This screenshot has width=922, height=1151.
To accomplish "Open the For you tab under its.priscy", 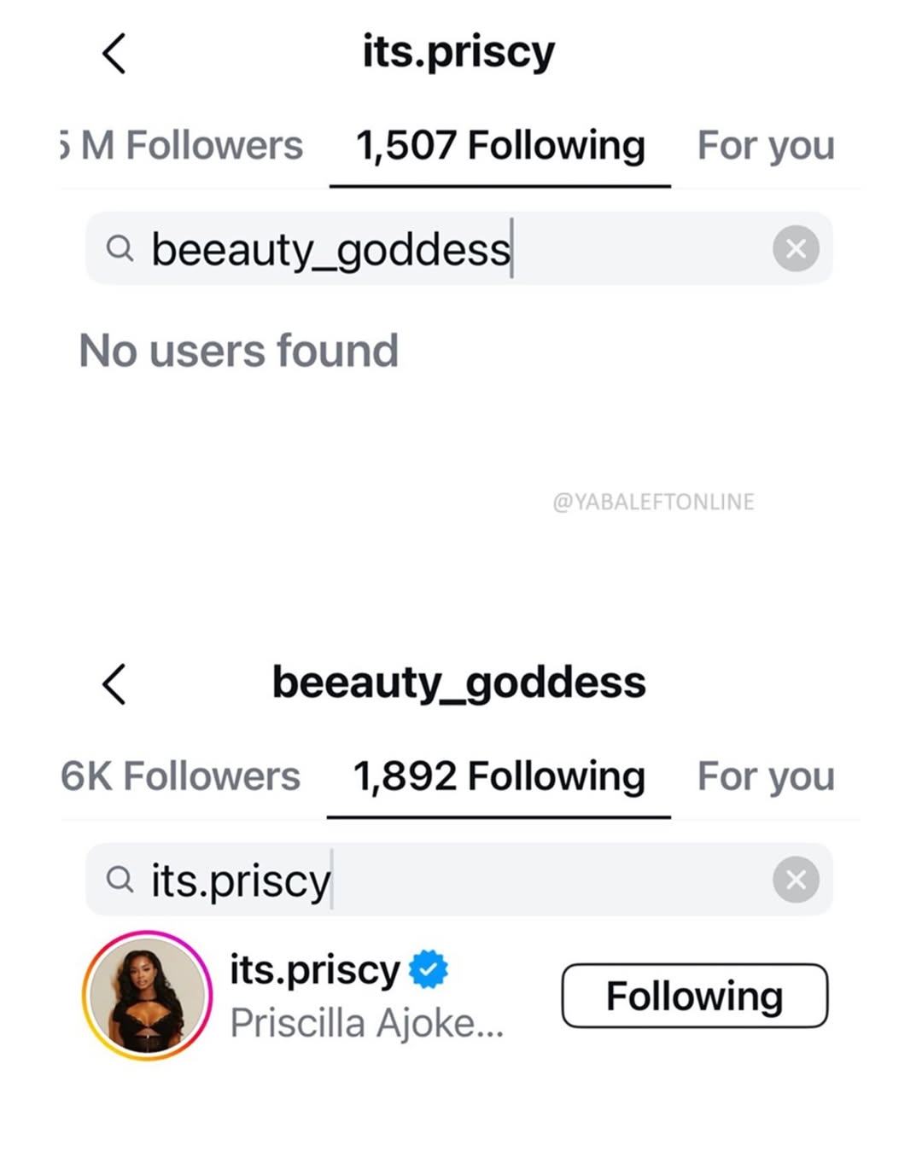I will (766, 146).
